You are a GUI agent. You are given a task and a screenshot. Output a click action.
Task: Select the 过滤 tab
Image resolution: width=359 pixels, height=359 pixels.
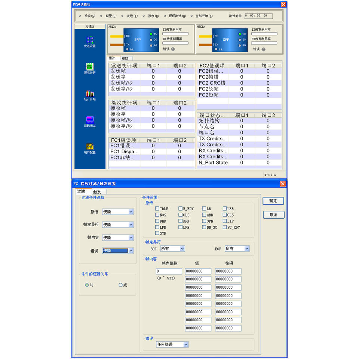pyautogui.click(x=83, y=191)
